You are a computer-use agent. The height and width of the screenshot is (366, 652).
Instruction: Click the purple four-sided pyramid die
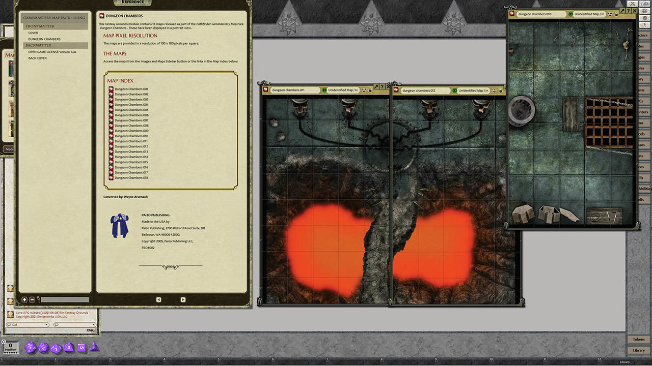[x=94, y=347]
